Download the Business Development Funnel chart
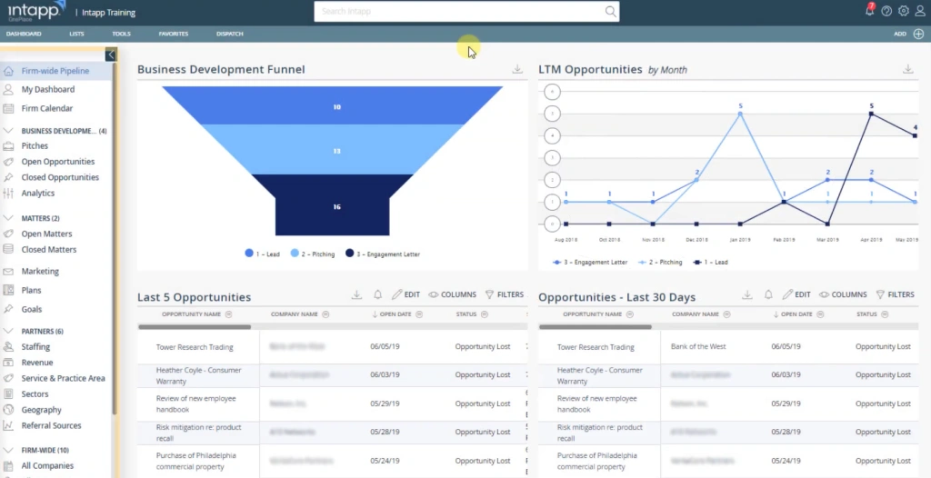Viewport: 931px width, 478px height. click(517, 69)
